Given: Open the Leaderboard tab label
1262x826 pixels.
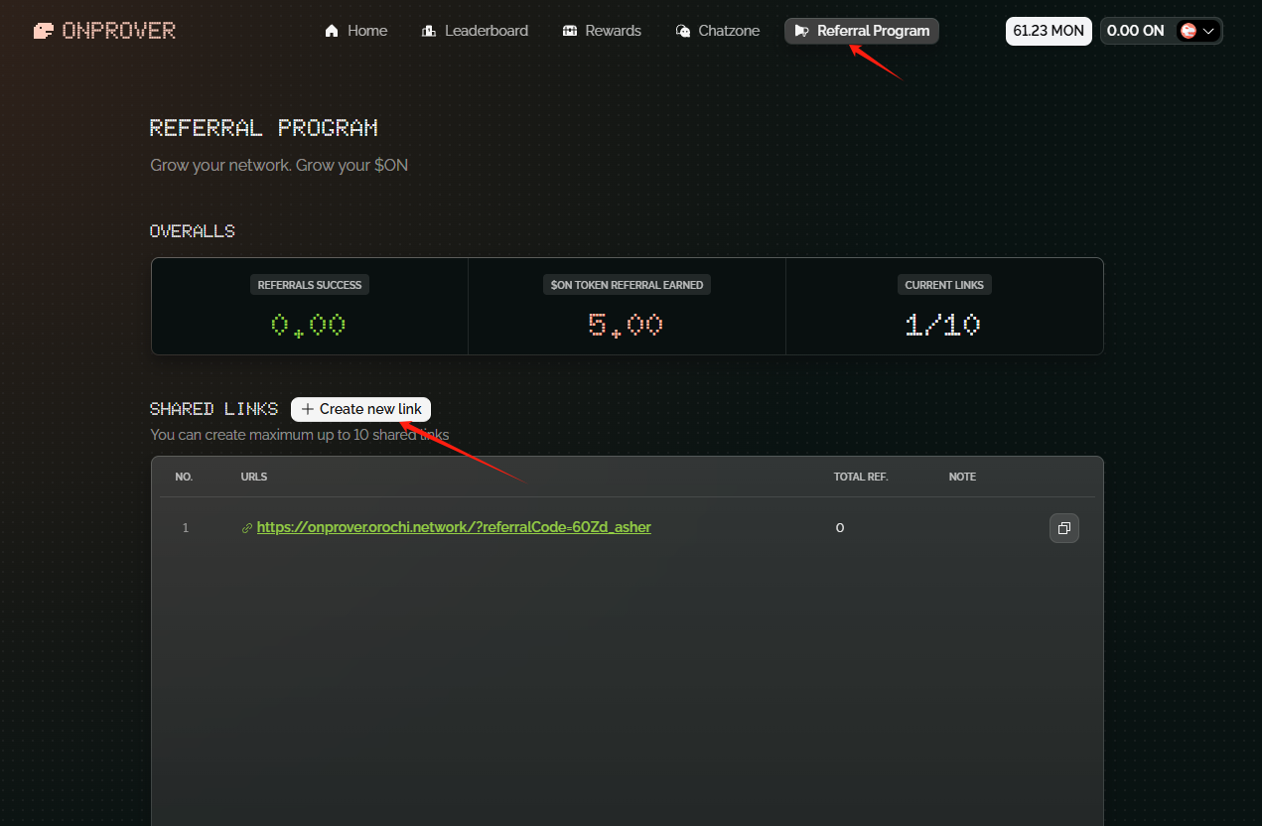Looking at the screenshot, I should pyautogui.click(x=487, y=31).
